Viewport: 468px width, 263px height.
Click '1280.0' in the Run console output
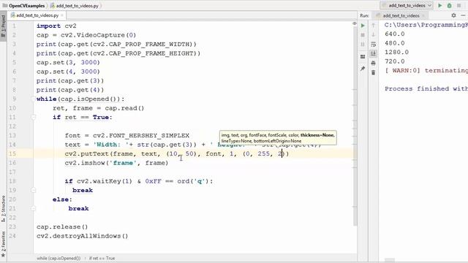396,52
